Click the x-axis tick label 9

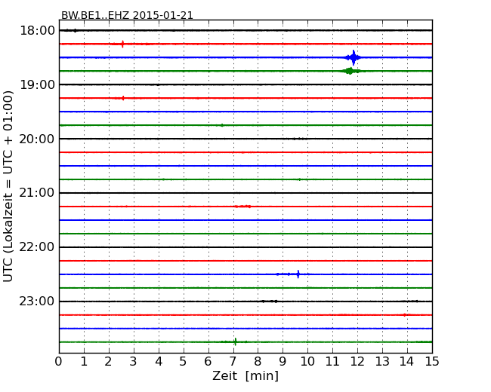[283, 362]
